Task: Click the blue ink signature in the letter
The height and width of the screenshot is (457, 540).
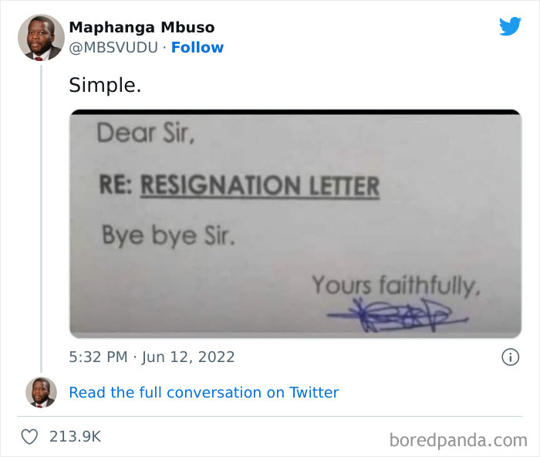Action: (x=393, y=316)
